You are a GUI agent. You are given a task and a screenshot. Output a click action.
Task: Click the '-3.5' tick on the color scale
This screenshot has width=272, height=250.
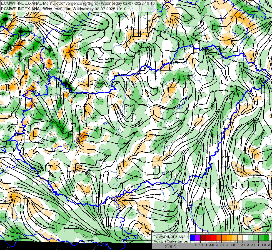[x=211, y=245]
